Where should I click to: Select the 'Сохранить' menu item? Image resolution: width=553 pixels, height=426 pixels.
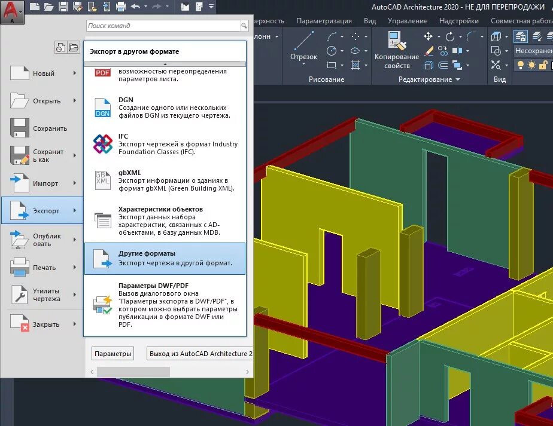click(x=43, y=128)
